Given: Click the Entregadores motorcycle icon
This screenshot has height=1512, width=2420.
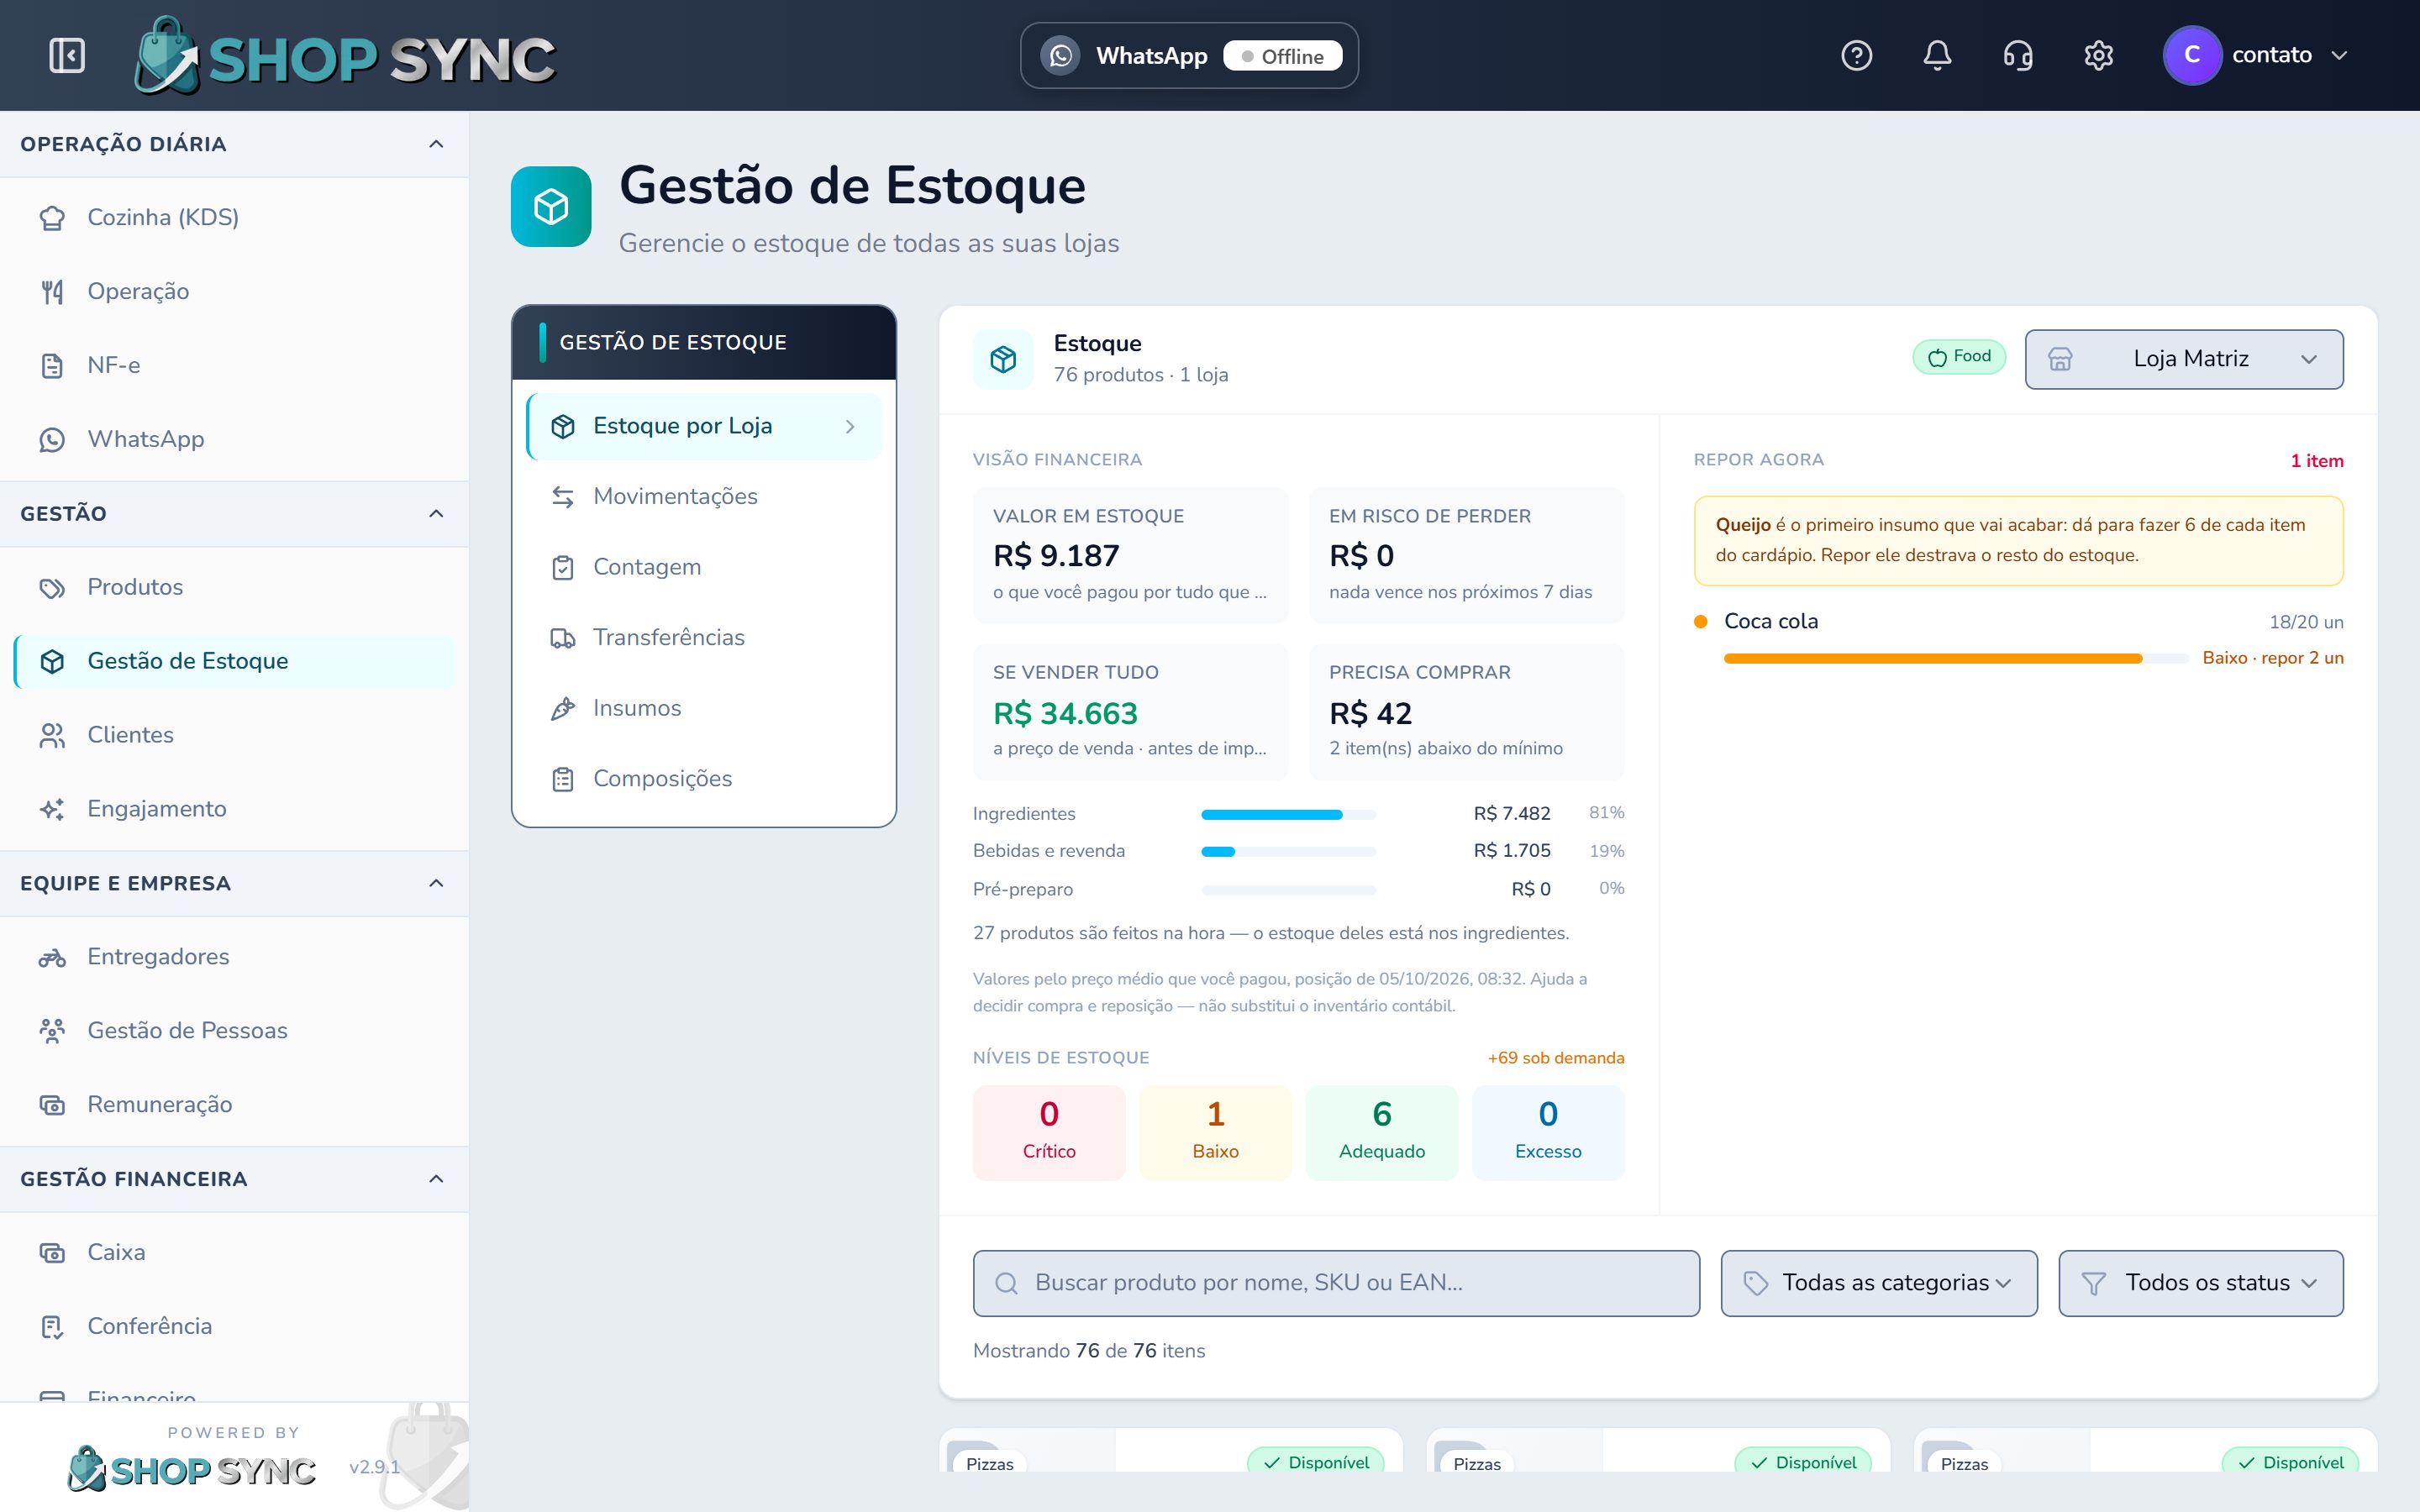Looking at the screenshot, I should pyautogui.click(x=52, y=957).
